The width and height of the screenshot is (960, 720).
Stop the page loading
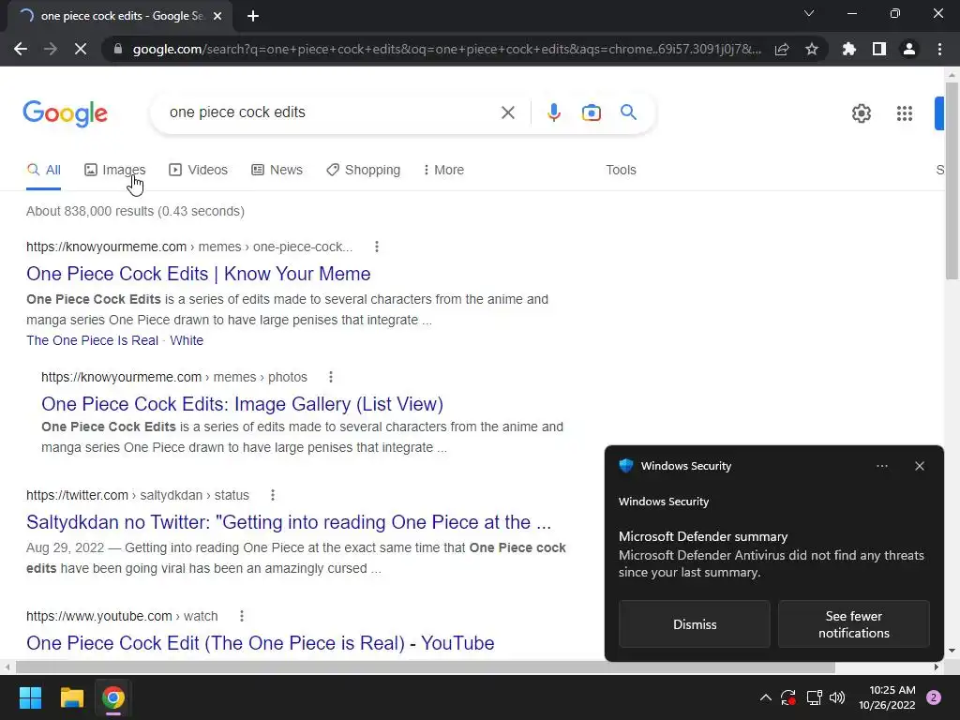(81, 49)
